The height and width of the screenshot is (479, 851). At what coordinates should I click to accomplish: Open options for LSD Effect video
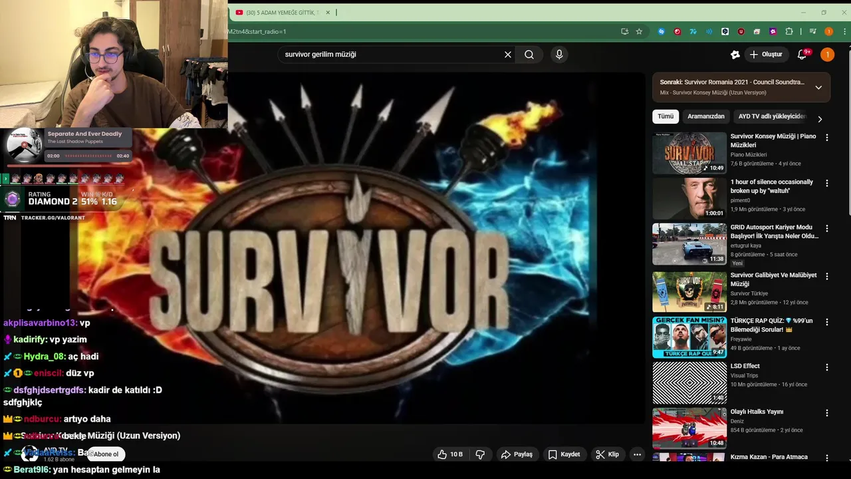coord(827,367)
